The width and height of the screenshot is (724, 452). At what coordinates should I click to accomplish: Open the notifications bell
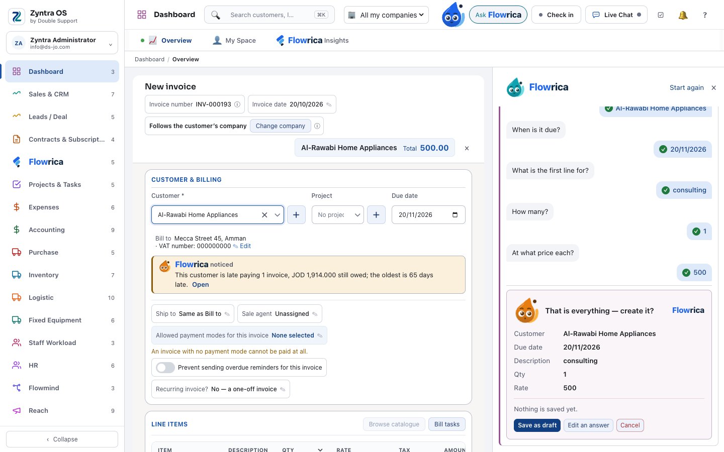683,15
